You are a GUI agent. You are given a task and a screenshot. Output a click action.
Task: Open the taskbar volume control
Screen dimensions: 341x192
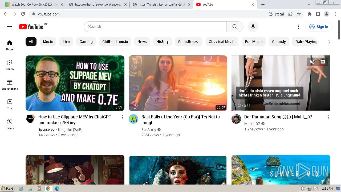click(x=303, y=189)
